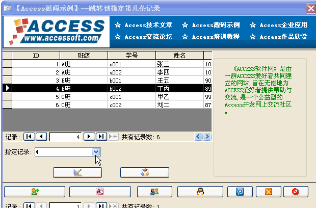This screenshot has height=208, width=316.
Task: Click the cell containing 丁丙
Action: [179, 88]
